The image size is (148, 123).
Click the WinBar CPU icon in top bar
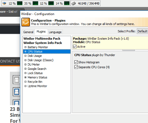click(4, 3)
